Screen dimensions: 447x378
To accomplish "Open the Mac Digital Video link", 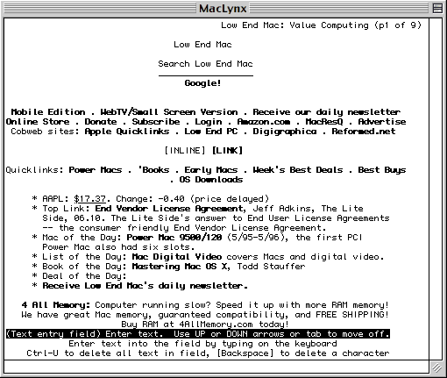I will coord(177,257).
